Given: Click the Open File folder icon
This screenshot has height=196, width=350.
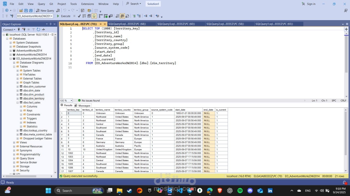Looking at the screenshot, I should tap(21, 11).
